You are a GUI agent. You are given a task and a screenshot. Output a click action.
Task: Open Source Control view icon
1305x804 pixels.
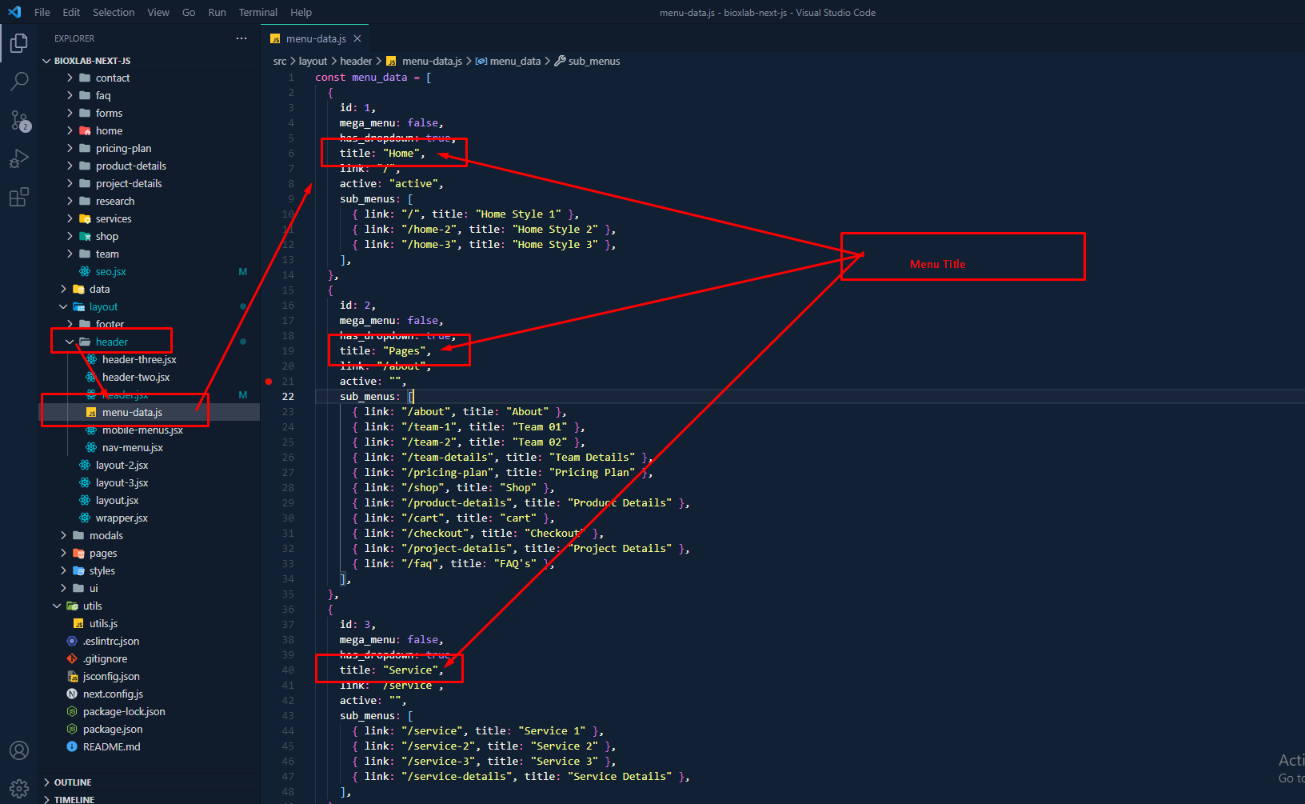[x=19, y=121]
